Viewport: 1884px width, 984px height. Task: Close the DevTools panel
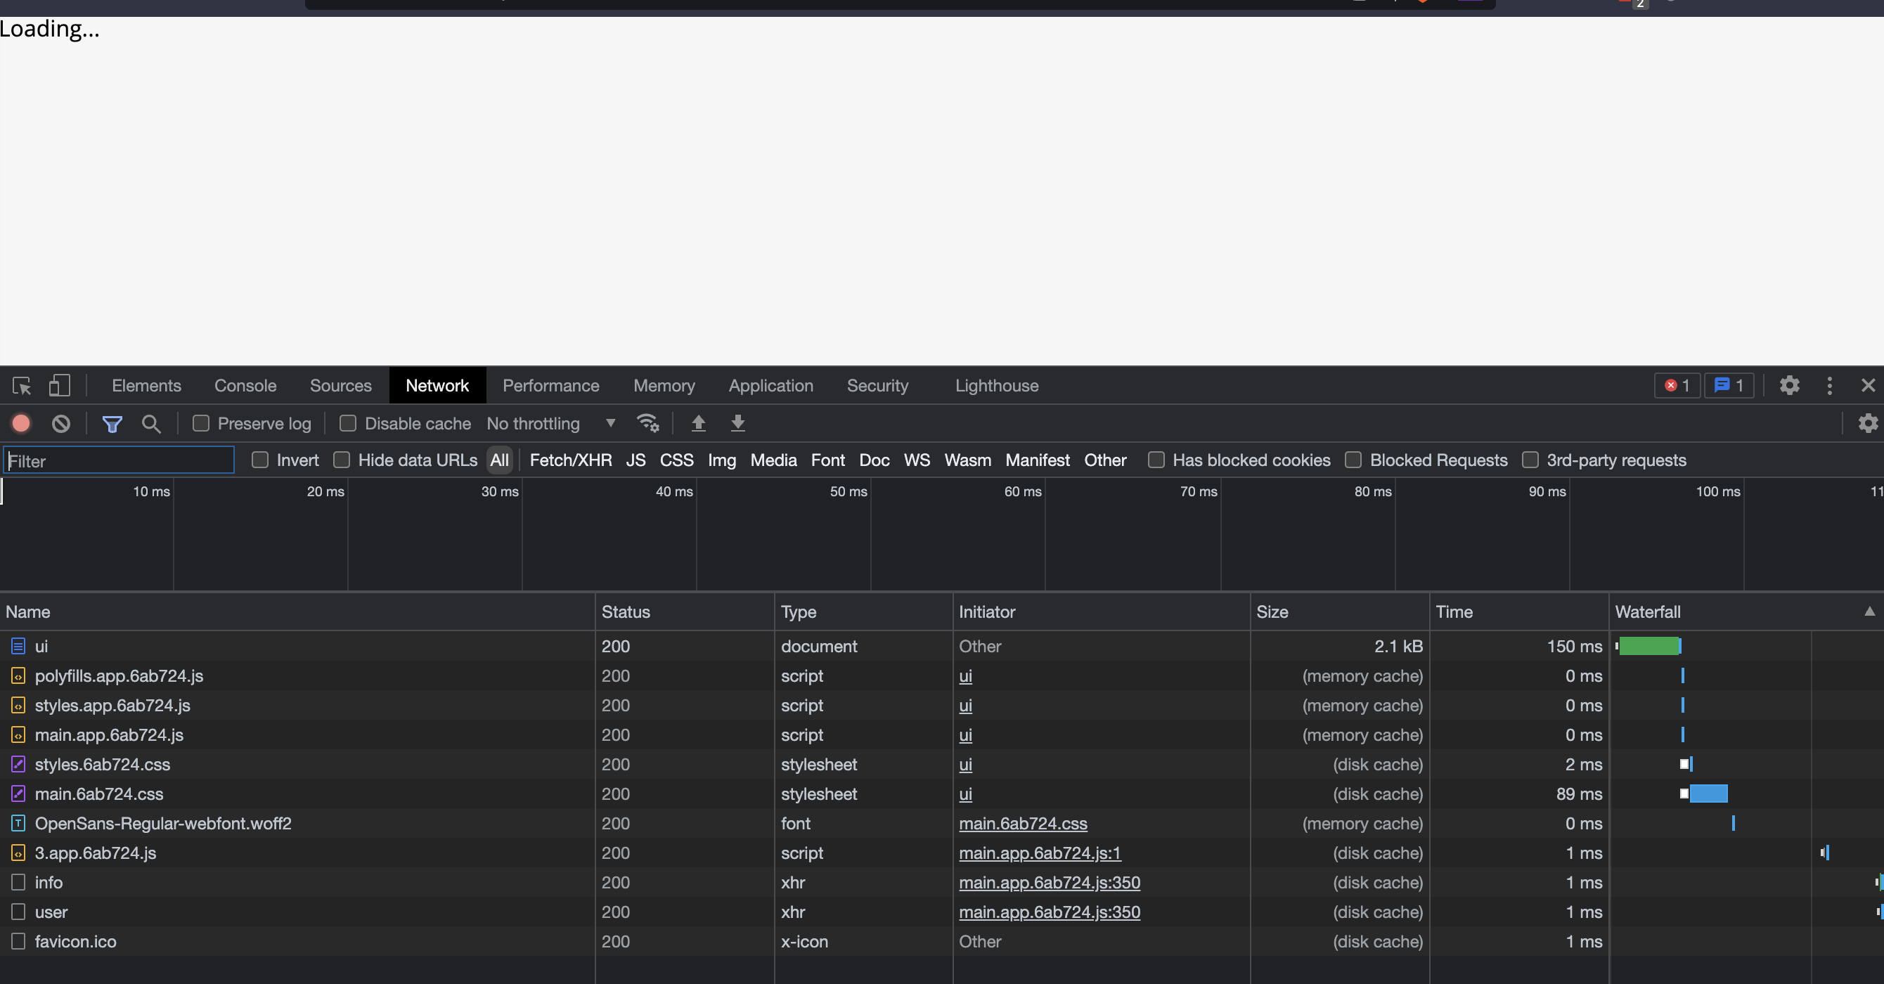1868,385
